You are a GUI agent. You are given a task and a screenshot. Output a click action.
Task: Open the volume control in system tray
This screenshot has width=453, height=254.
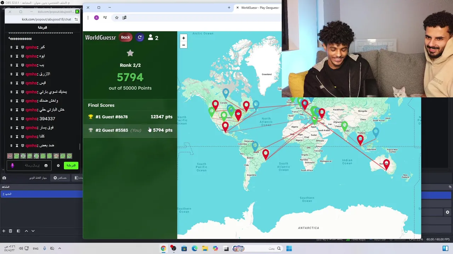click(21, 248)
